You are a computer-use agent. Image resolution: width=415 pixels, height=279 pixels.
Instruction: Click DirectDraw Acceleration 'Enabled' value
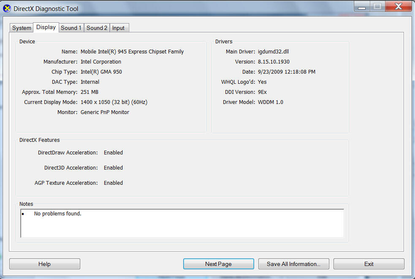[113, 152]
